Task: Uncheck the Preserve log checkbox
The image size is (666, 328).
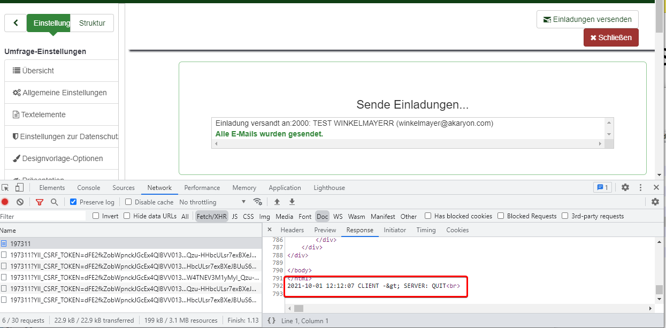Action: 74,202
